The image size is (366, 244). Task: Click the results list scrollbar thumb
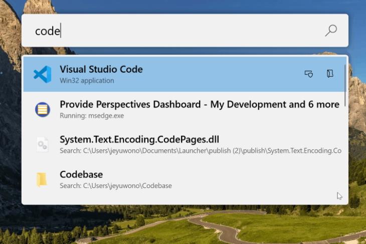click(x=345, y=85)
